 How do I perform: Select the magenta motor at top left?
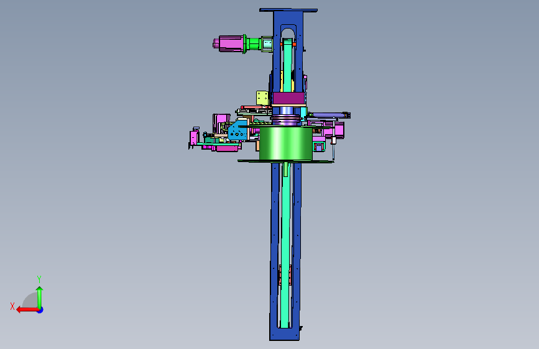pyautogui.click(x=229, y=44)
